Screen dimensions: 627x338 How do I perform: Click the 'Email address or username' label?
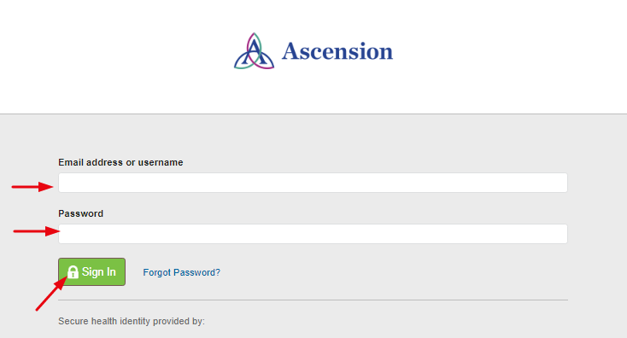click(120, 162)
